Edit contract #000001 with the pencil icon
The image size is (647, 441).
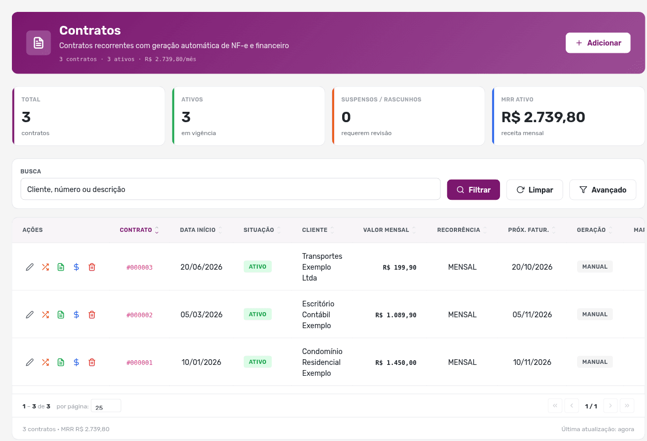click(30, 362)
